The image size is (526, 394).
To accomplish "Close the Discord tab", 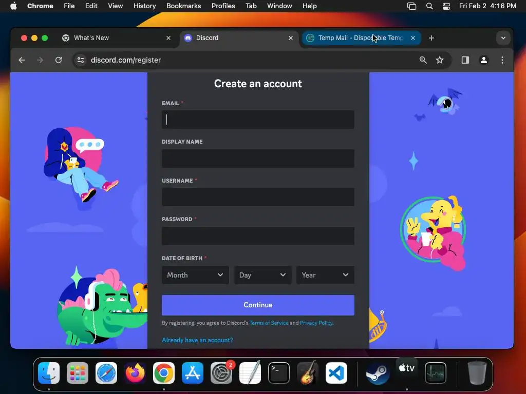I will pos(291,38).
